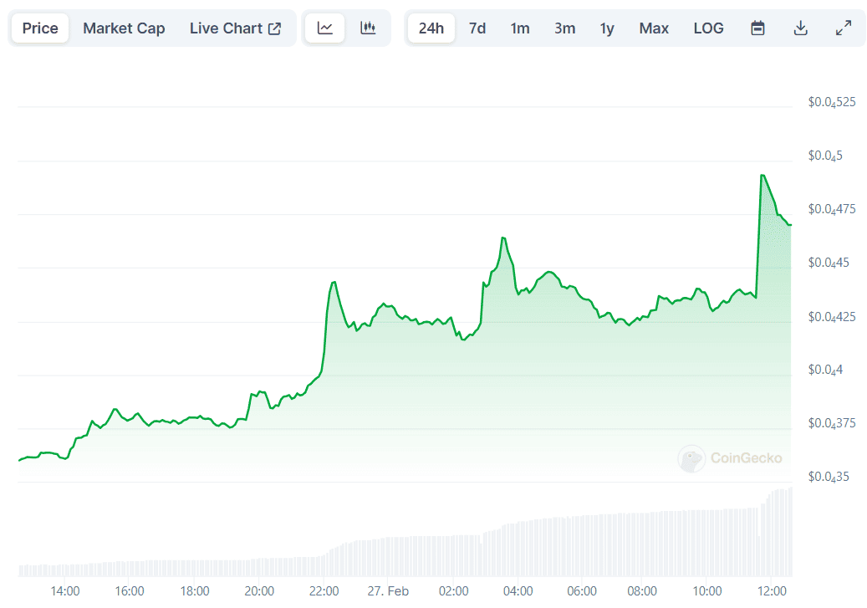Click the volume bars at 22:00
Screen dimensions: 867x608
(324, 565)
